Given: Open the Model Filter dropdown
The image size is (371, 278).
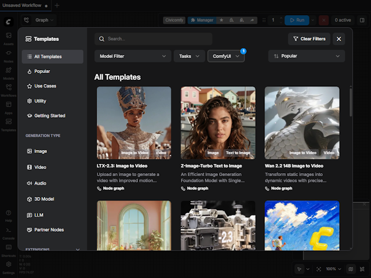Looking at the screenshot, I should coord(133,56).
